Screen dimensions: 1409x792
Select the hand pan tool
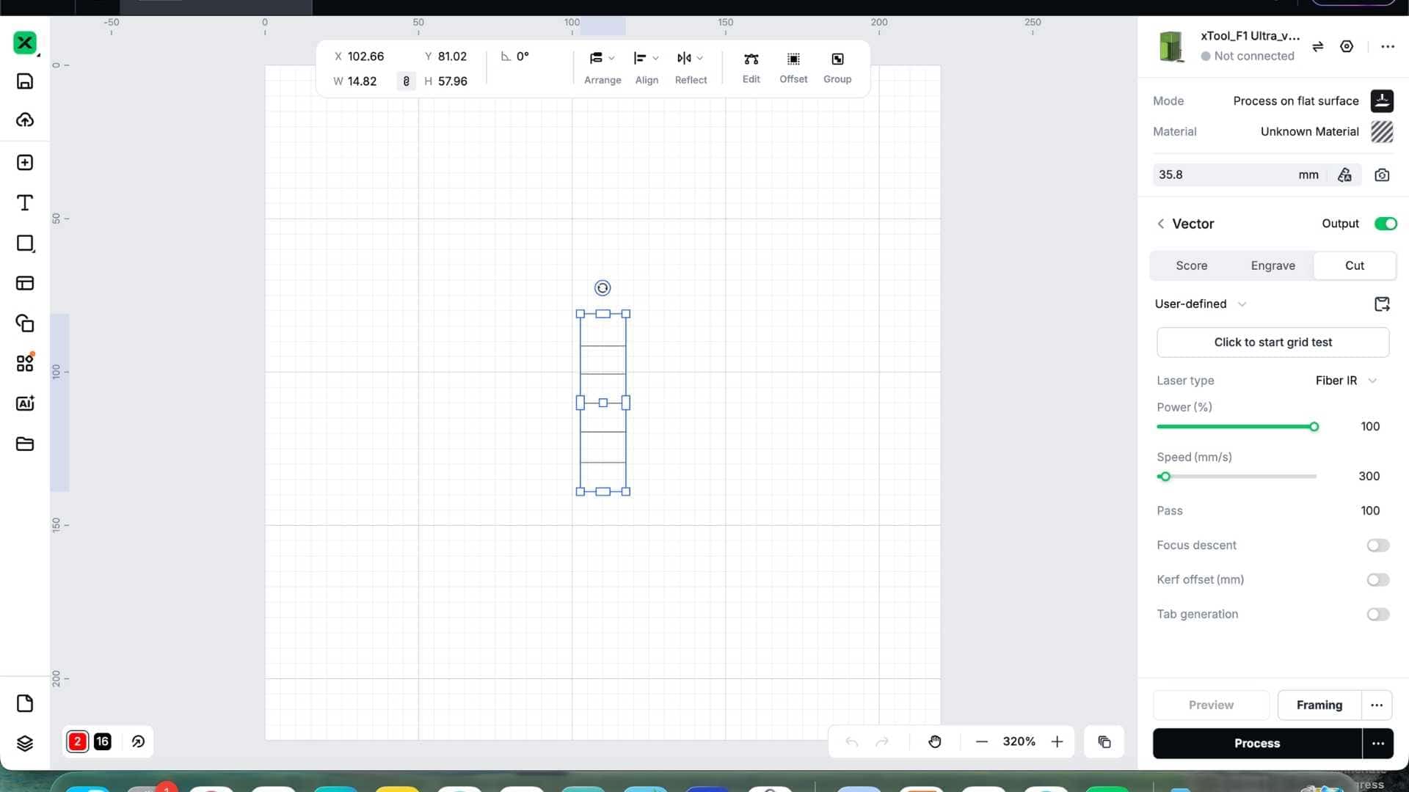[x=935, y=741]
